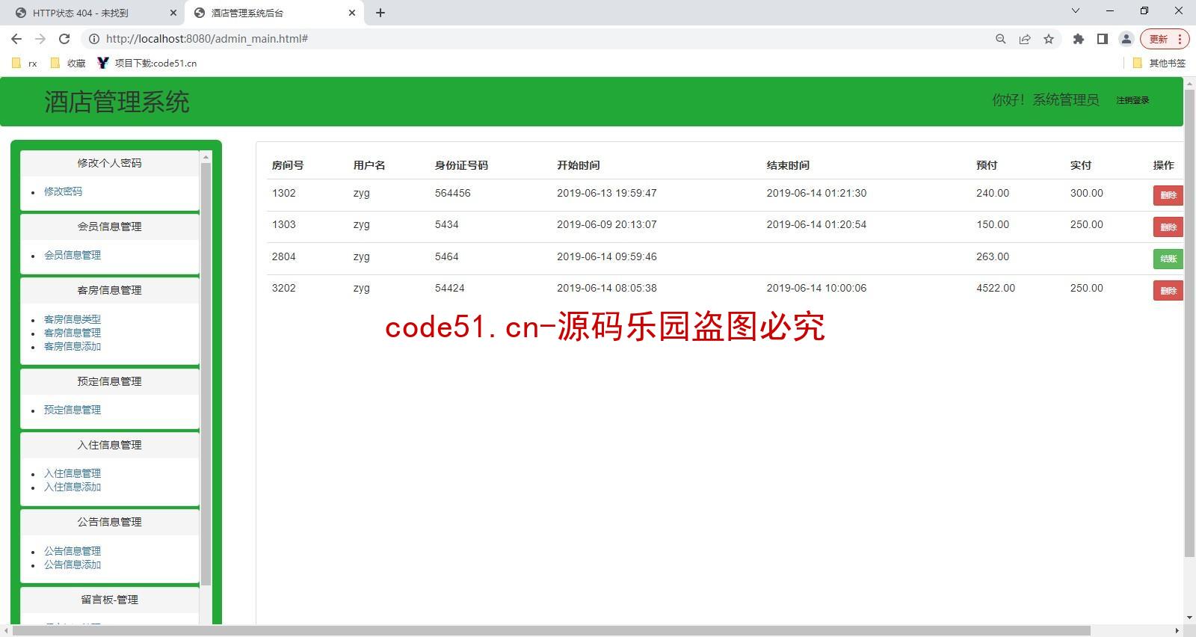Close the 酒店管理系统后台 tab
The image size is (1196, 637).
click(x=352, y=13)
